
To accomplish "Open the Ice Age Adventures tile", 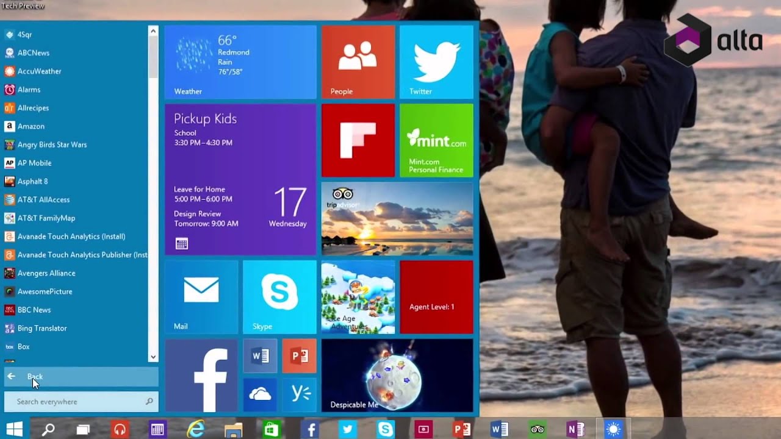I will [358, 297].
